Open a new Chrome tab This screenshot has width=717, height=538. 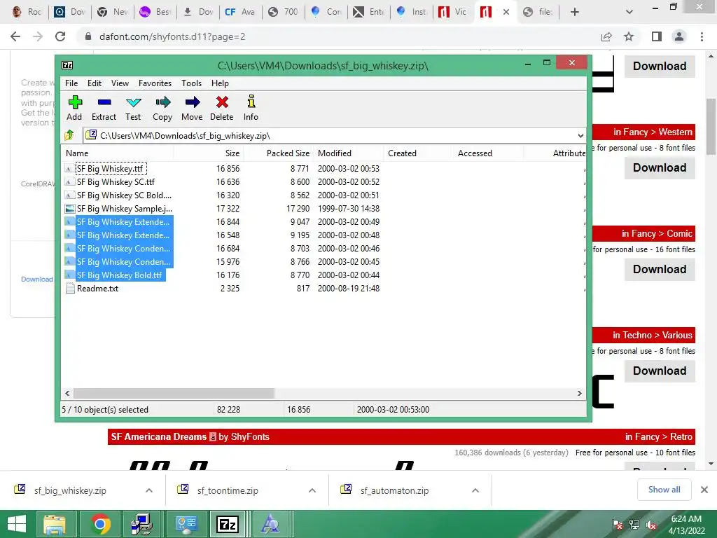575,12
